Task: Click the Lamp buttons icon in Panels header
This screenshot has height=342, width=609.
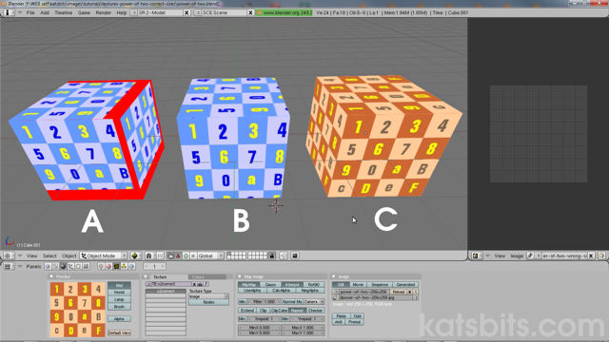Action: click(x=101, y=266)
